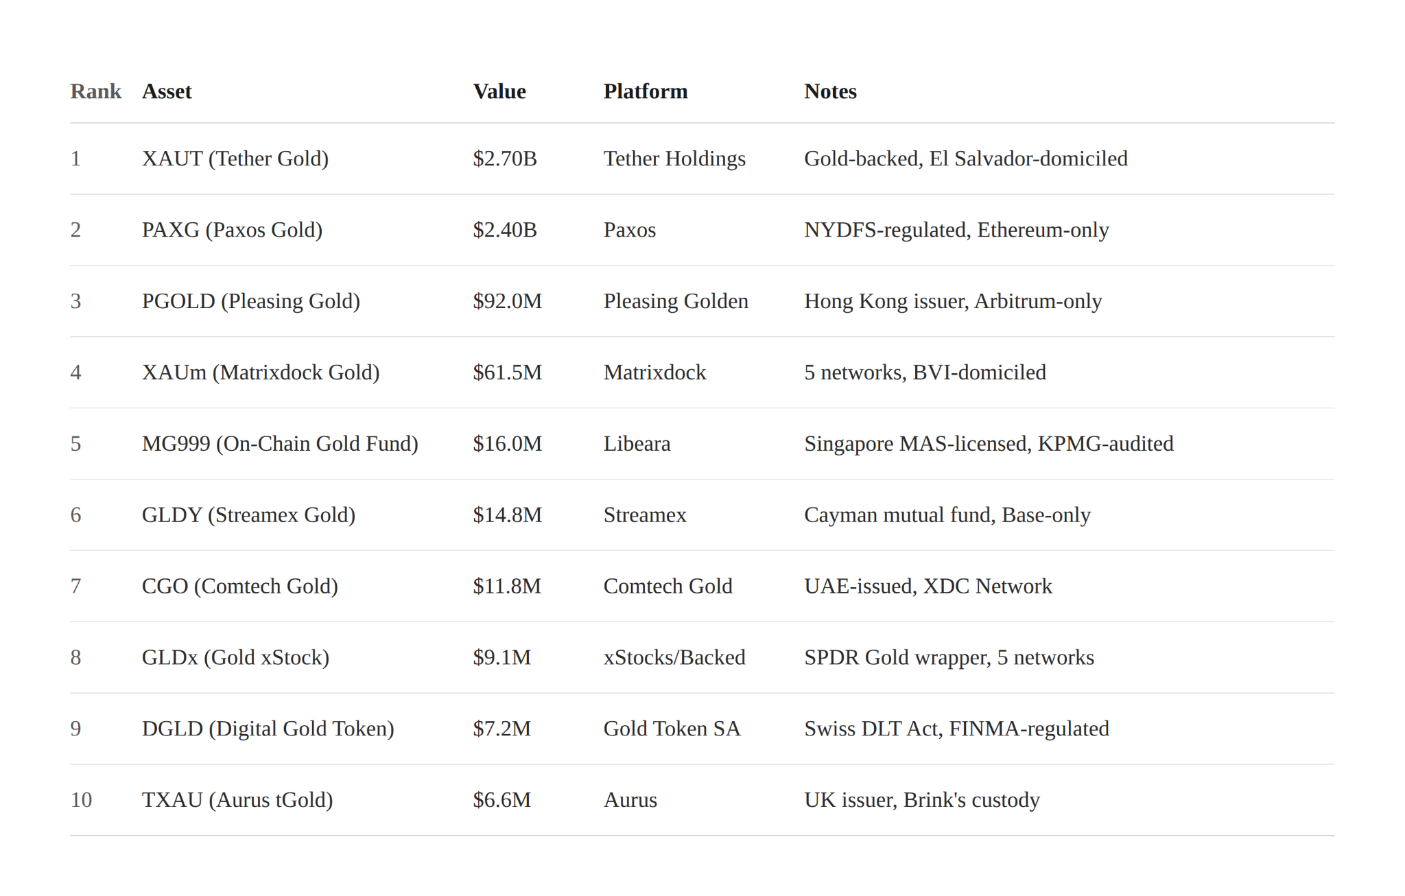Click the Libeara platform name

[637, 444]
